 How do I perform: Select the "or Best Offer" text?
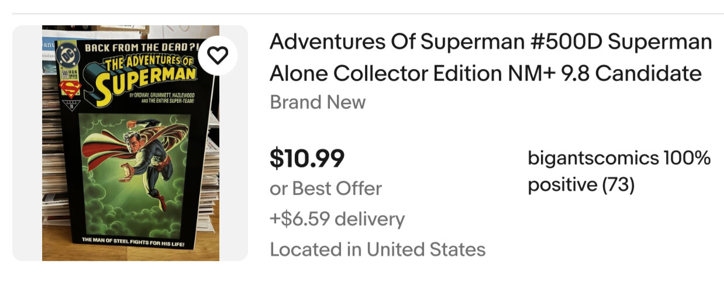(x=326, y=188)
